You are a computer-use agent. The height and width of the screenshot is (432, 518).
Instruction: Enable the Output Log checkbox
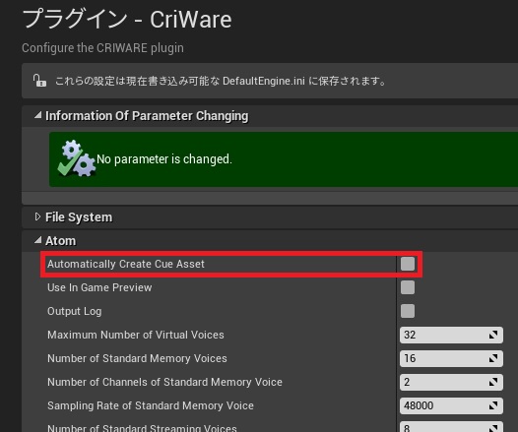408,311
